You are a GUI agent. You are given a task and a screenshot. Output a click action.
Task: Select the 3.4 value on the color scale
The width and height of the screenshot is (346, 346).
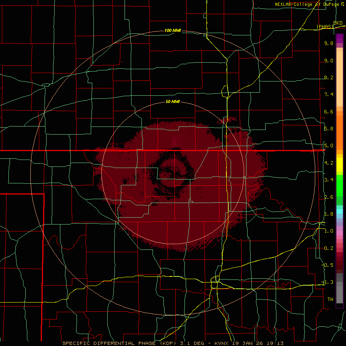329,180
